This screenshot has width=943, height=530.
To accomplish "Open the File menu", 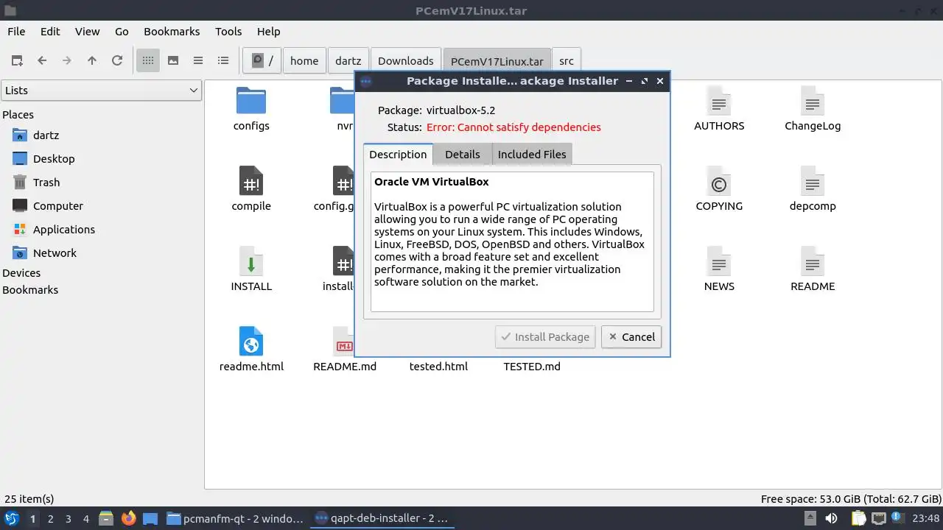I will coord(16,32).
